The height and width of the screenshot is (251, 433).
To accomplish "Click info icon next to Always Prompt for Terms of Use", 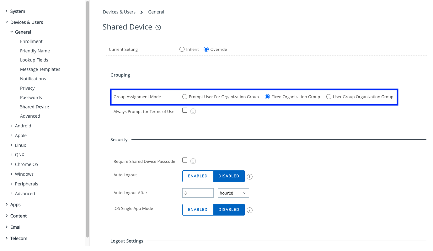I will 193,111.
